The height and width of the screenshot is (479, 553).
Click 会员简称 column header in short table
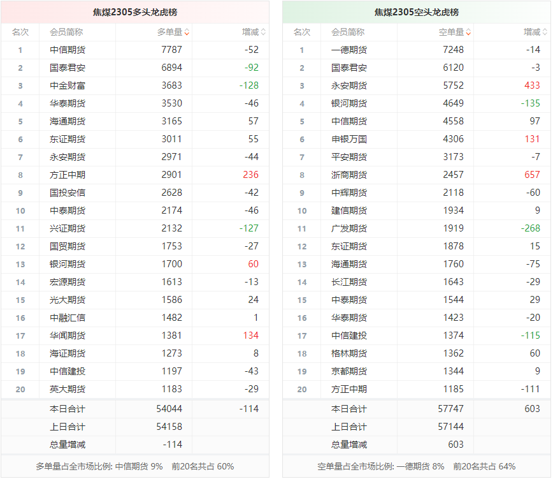(x=348, y=32)
